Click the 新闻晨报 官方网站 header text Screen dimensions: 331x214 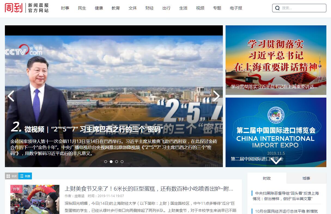click(38, 8)
